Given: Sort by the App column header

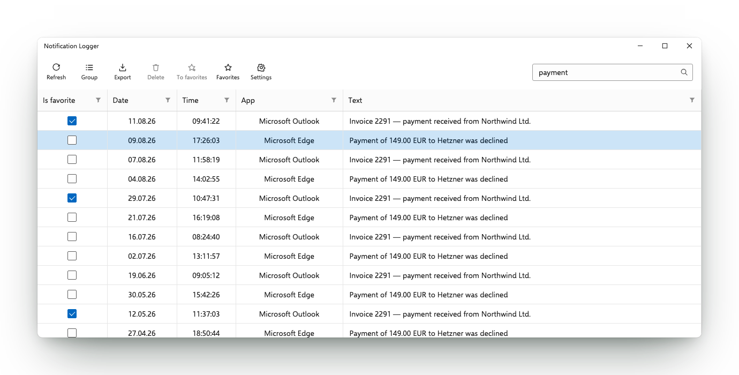Looking at the screenshot, I should pyautogui.click(x=248, y=100).
